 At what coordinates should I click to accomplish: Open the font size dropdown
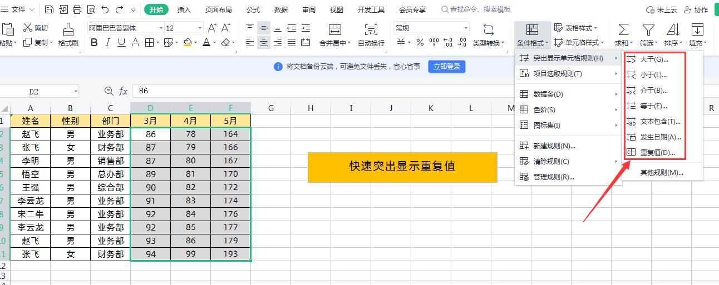200,28
